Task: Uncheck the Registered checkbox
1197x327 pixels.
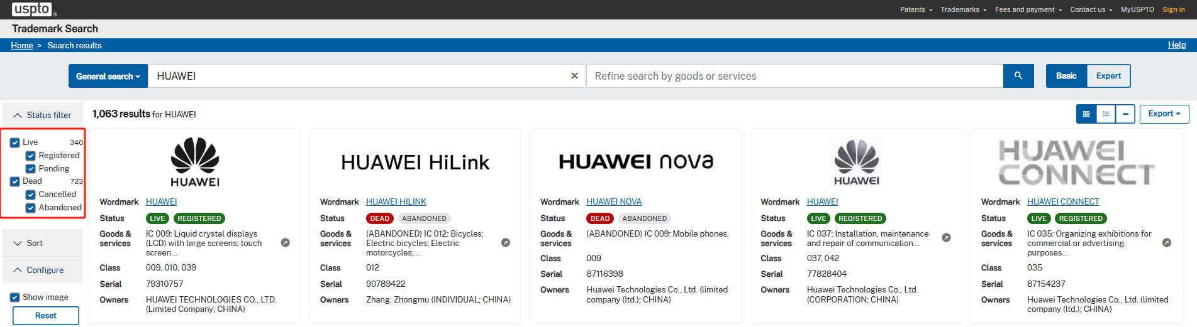Action: (30, 156)
